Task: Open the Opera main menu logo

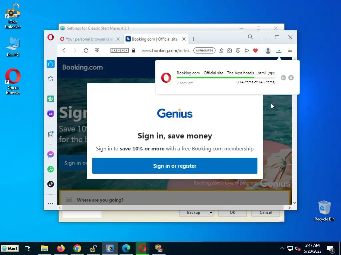Action: [x=51, y=37]
